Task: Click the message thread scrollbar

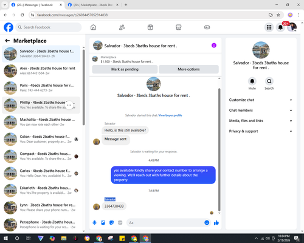Action: (219, 150)
